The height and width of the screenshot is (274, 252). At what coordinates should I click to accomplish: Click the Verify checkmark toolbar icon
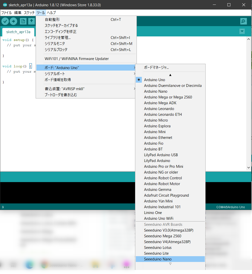5,21
